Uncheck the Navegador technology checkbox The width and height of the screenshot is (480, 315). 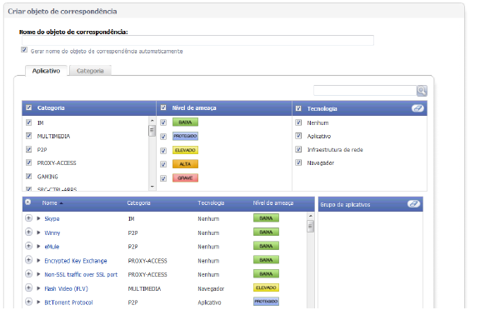coord(298,162)
